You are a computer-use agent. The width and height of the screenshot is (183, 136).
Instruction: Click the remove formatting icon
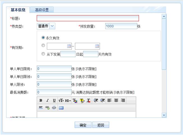coord(88,100)
